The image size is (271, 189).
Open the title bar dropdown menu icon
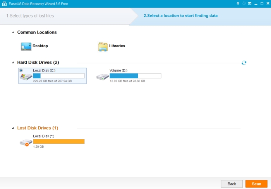[x=250, y=3]
